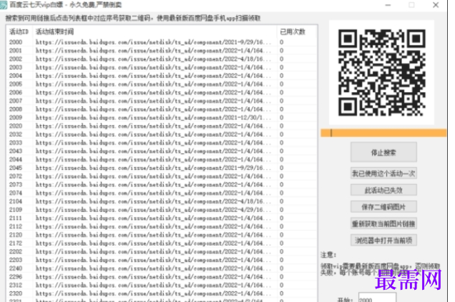Select row with activity ID 2074

coord(162,193)
